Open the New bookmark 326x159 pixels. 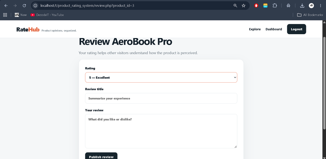coord(21,15)
